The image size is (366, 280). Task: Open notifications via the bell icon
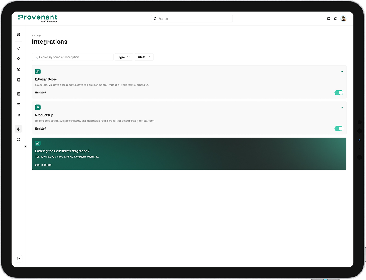(335, 18)
